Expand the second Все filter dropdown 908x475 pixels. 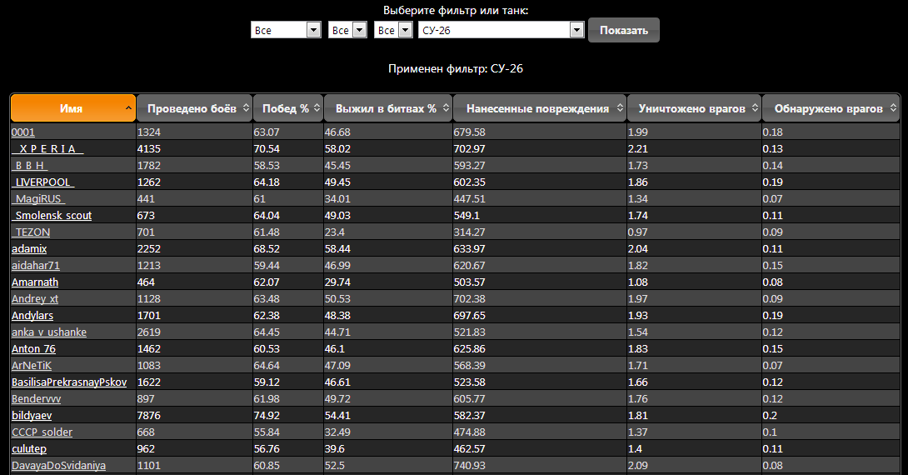pyautogui.click(x=359, y=30)
